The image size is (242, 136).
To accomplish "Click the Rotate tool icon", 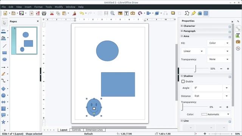I will [140, 13].
